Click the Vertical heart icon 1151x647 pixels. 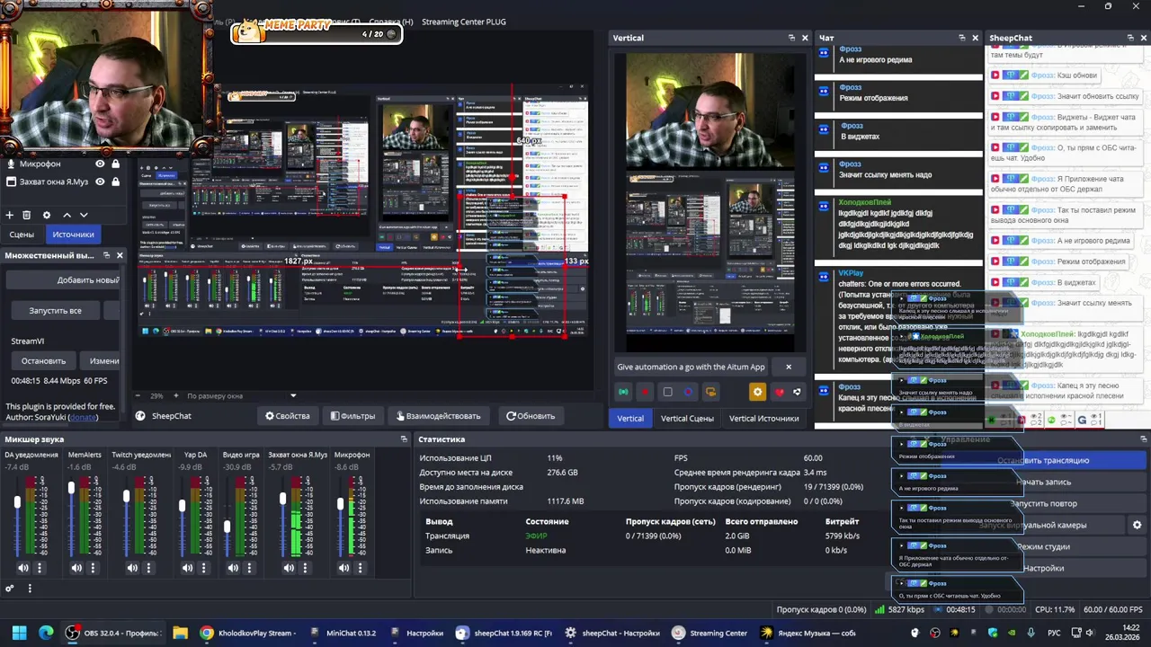(x=780, y=392)
